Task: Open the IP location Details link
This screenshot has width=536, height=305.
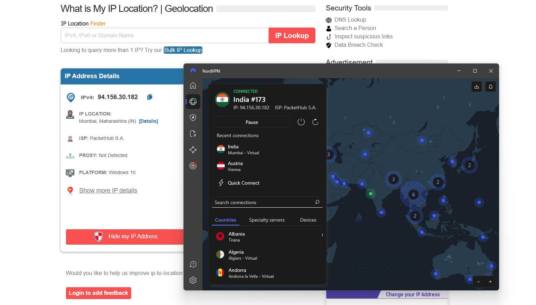Action: (x=148, y=121)
